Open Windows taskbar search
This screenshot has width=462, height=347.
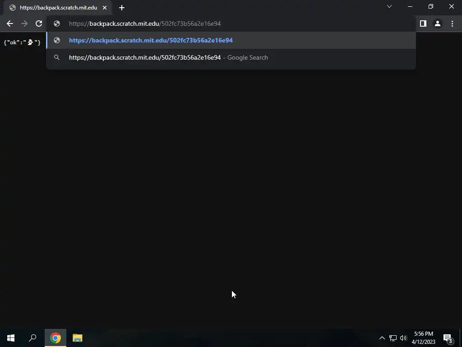point(32,338)
